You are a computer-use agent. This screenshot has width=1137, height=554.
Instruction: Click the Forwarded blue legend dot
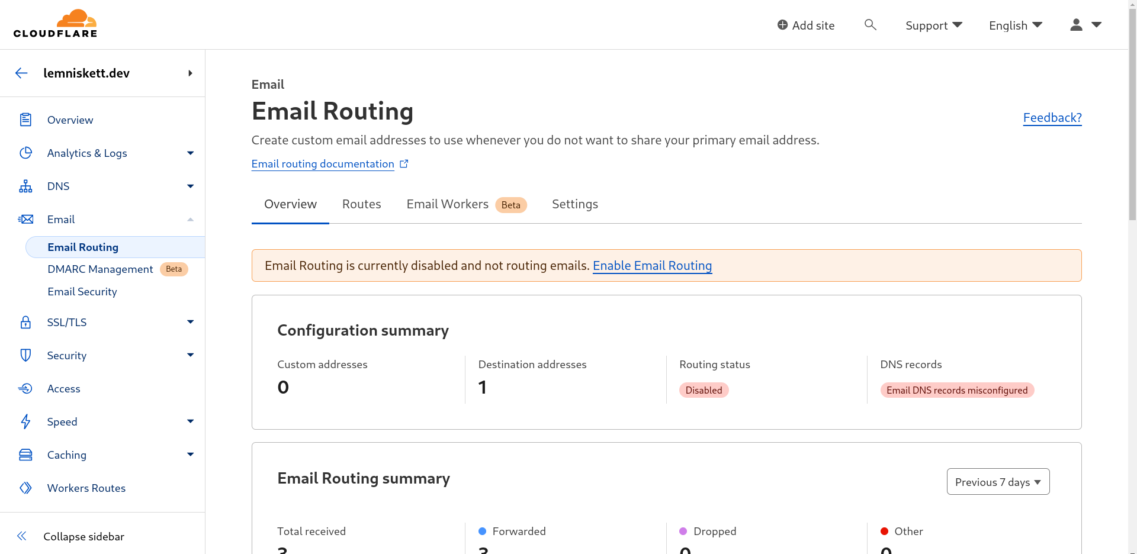point(482,532)
